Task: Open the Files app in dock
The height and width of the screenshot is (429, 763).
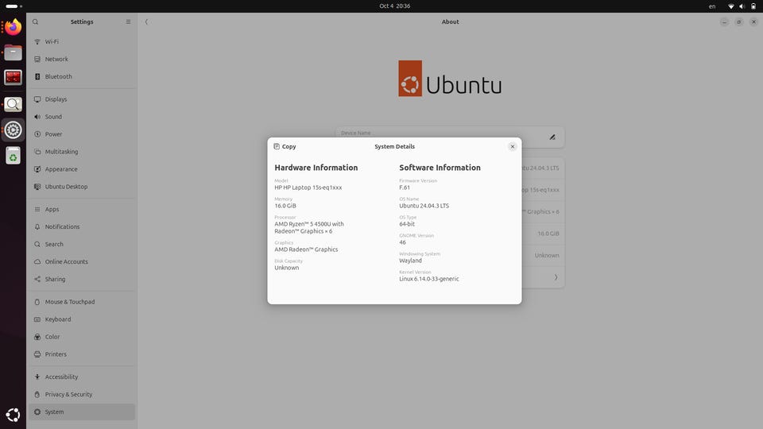Action: [14, 52]
